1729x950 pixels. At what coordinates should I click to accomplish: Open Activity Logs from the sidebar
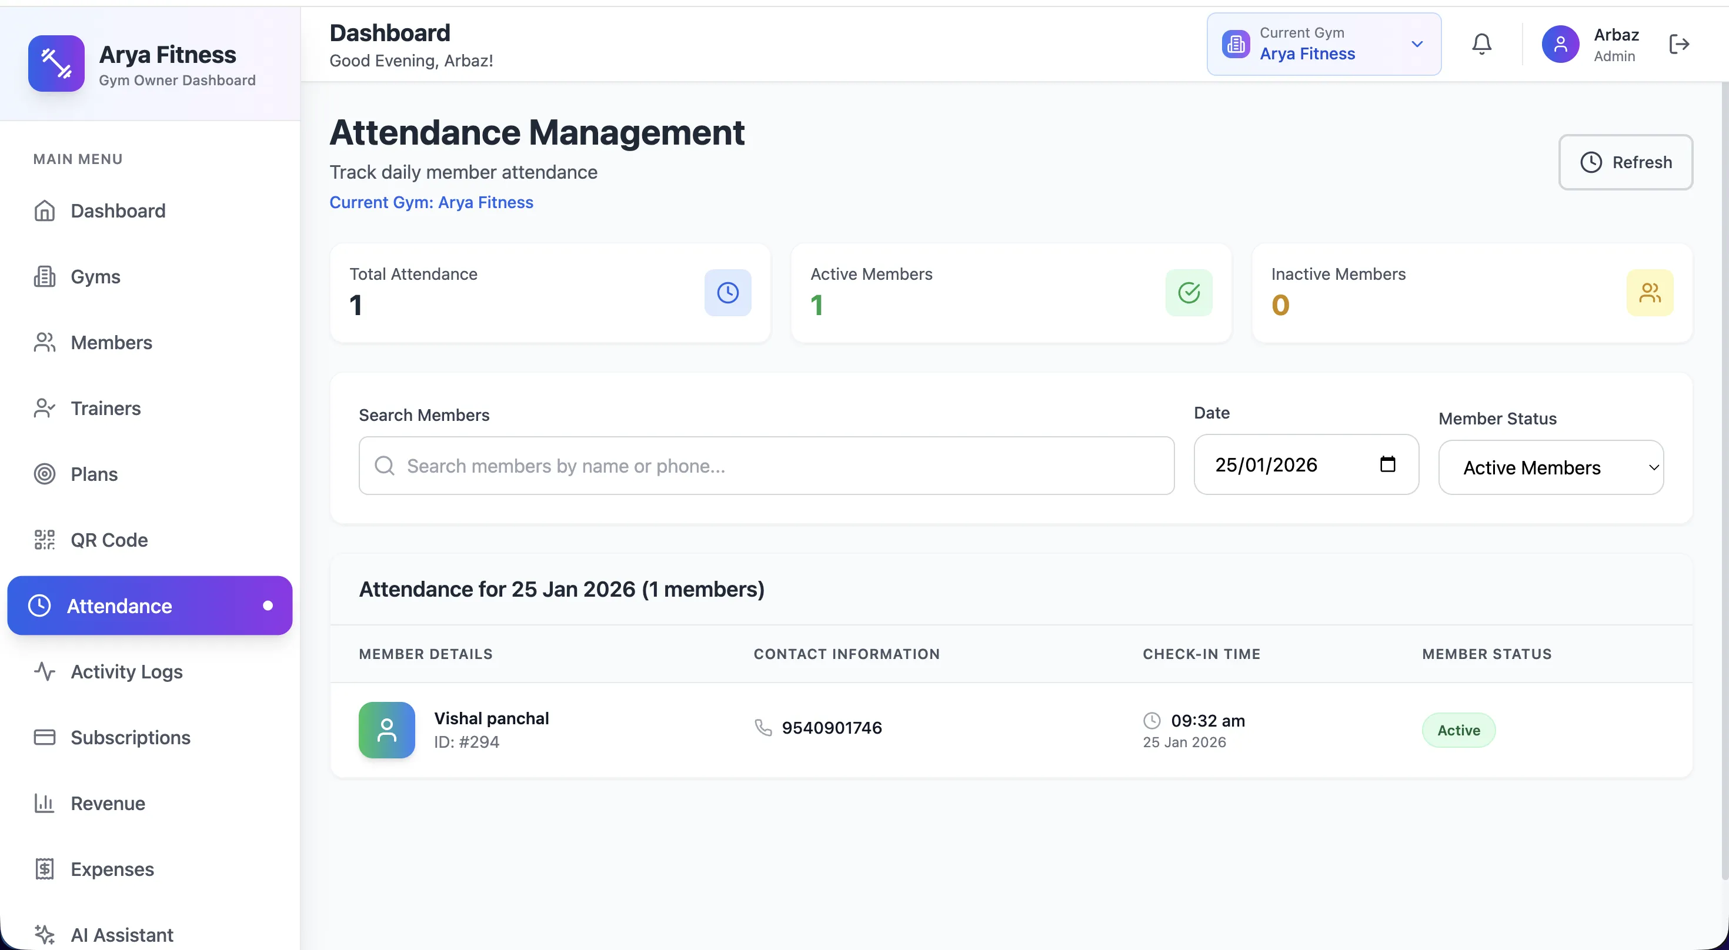coord(126,671)
